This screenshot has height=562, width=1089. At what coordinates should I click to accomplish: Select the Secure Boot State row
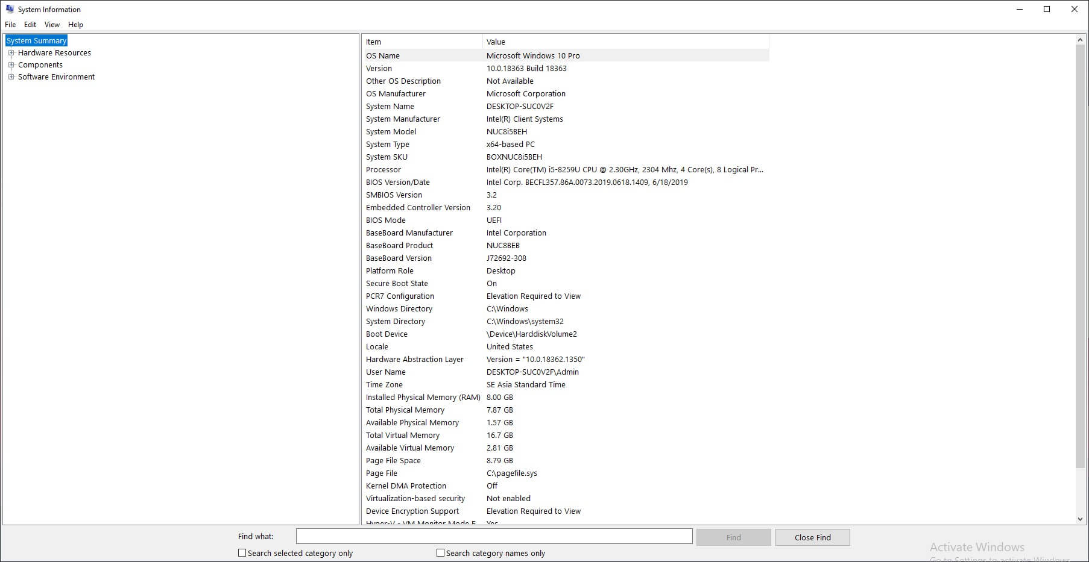pos(566,283)
